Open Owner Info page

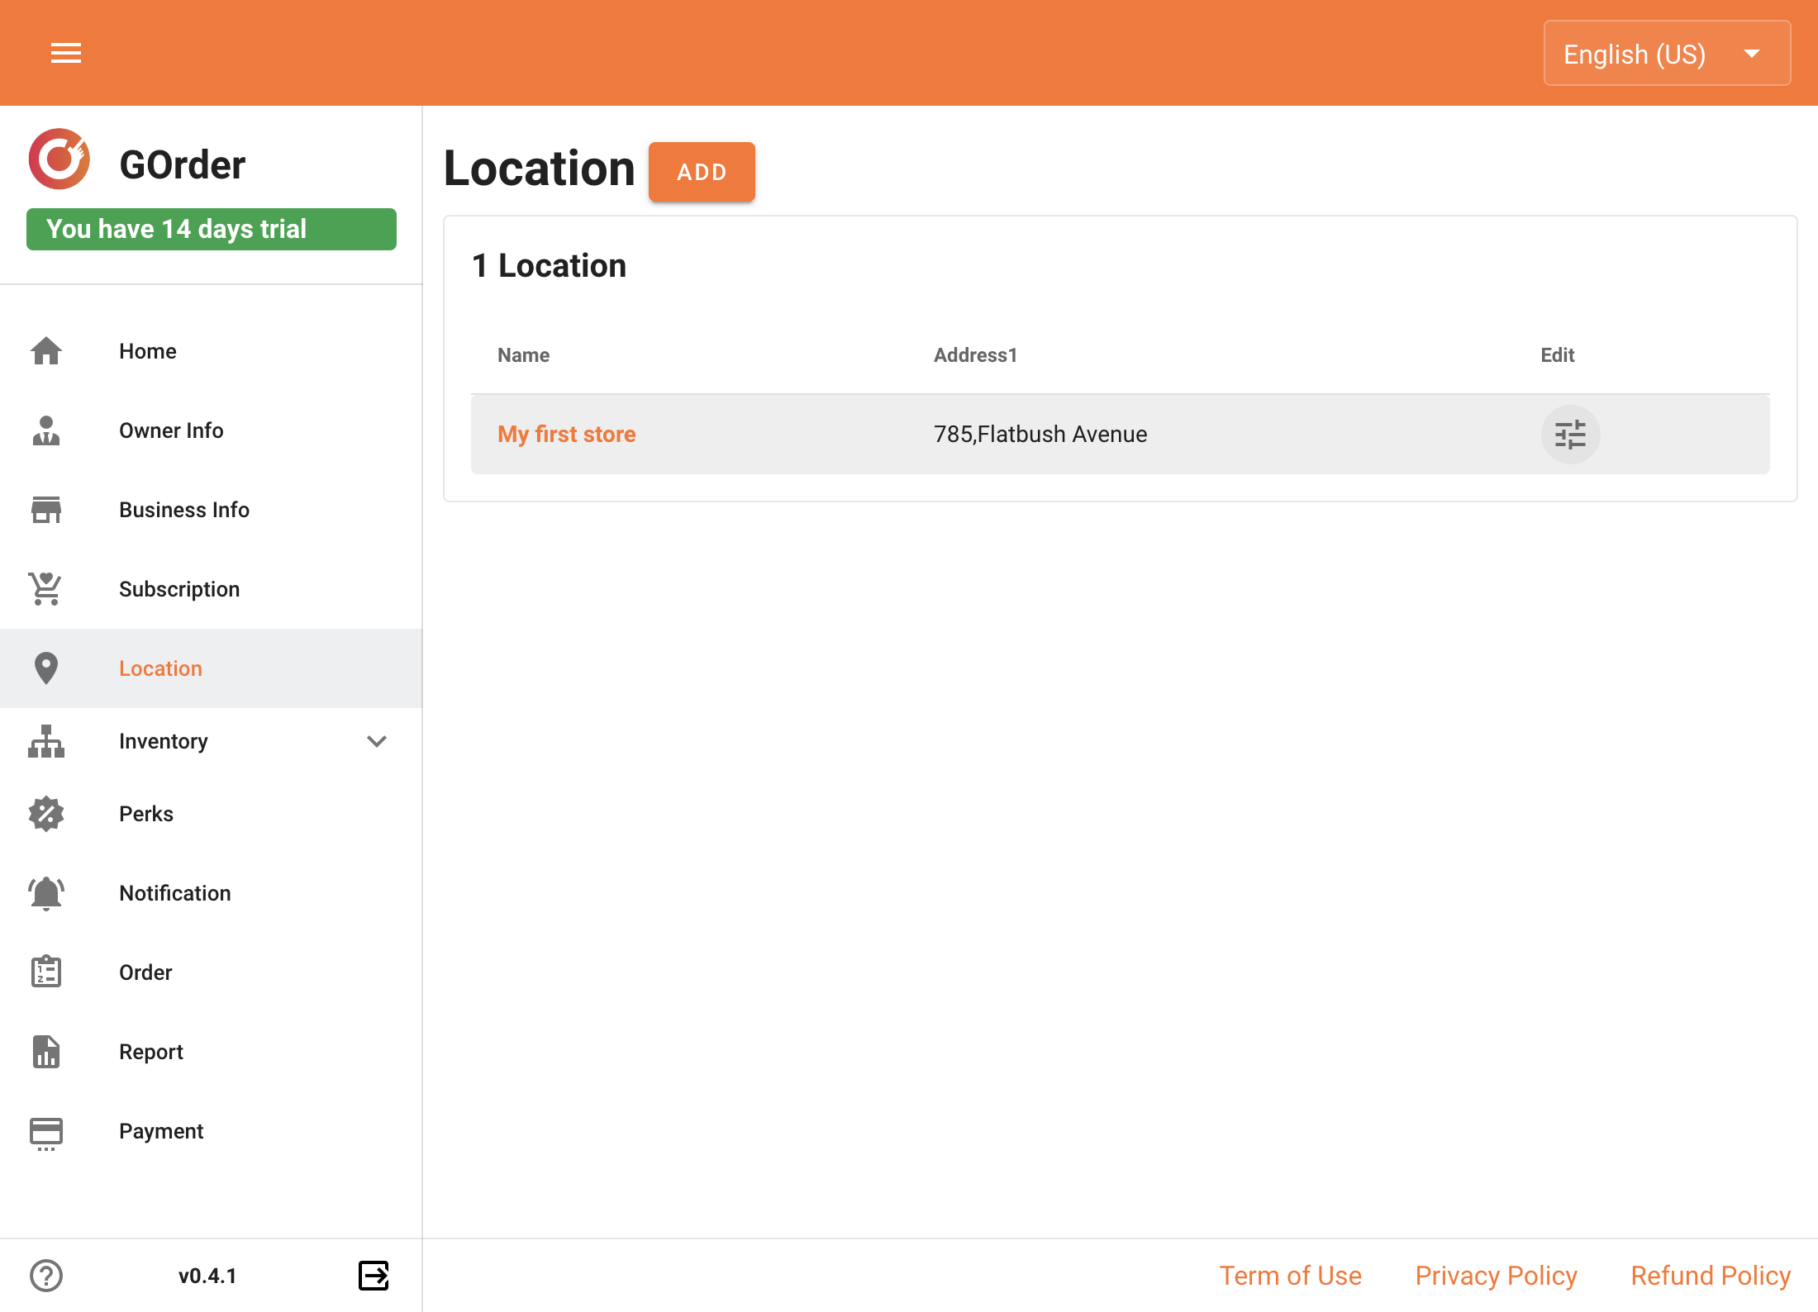coord(212,430)
